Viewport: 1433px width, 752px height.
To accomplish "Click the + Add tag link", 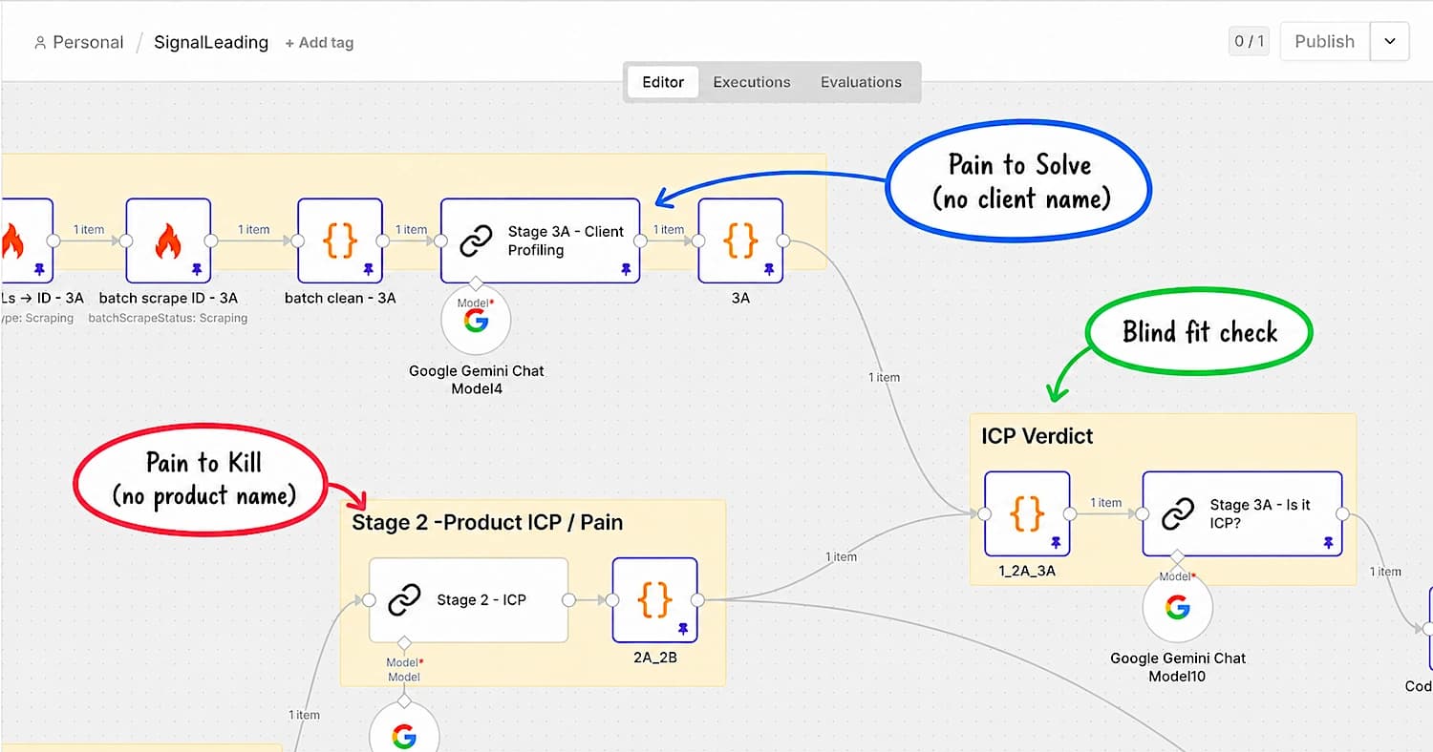I will (x=319, y=43).
